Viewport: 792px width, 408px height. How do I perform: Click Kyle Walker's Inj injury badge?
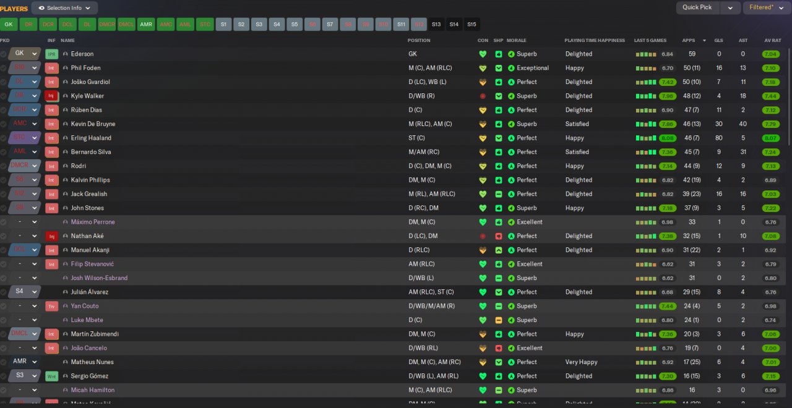point(51,96)
